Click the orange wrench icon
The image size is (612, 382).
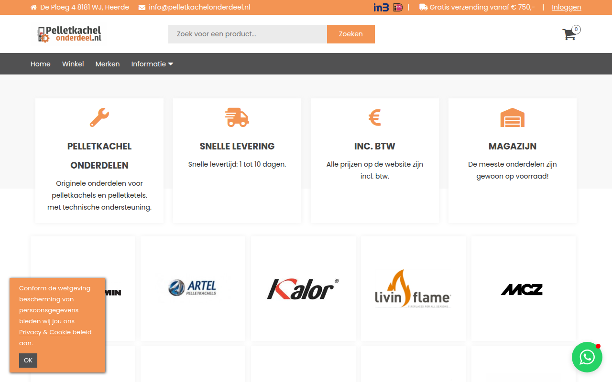point(99,117)
